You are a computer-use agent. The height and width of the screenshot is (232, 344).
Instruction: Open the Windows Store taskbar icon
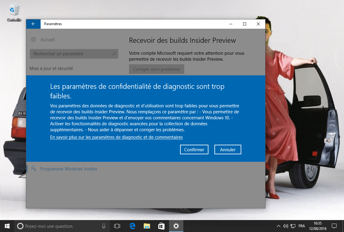(x=161, y=226)
